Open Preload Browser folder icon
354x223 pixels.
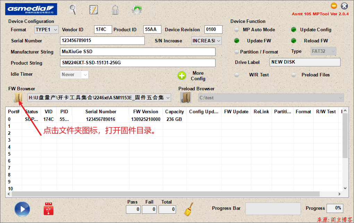click(186, 98)
